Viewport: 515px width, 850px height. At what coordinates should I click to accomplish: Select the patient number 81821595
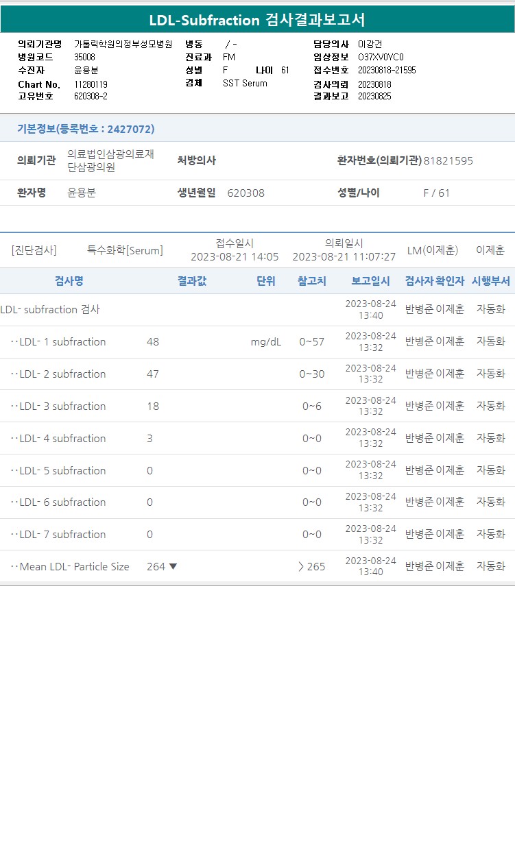point(448,161)
